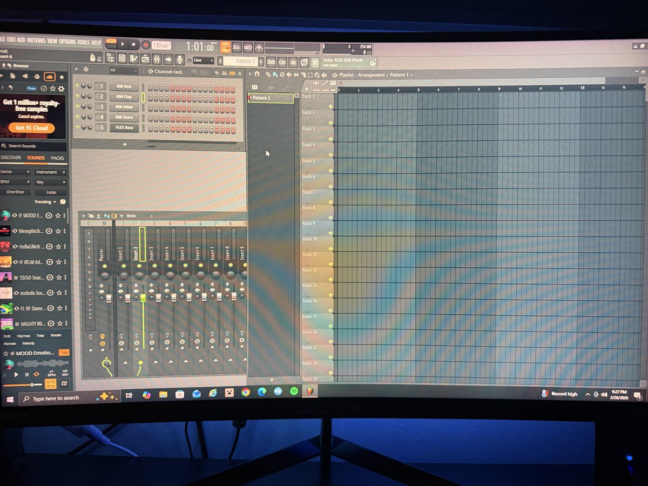
Task: Open the TOOLS menu
Action: [83, 42]
